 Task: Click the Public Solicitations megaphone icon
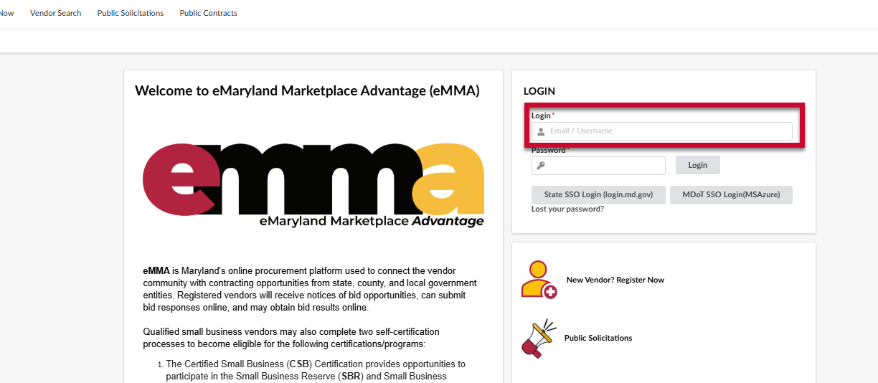pos(538,339)
